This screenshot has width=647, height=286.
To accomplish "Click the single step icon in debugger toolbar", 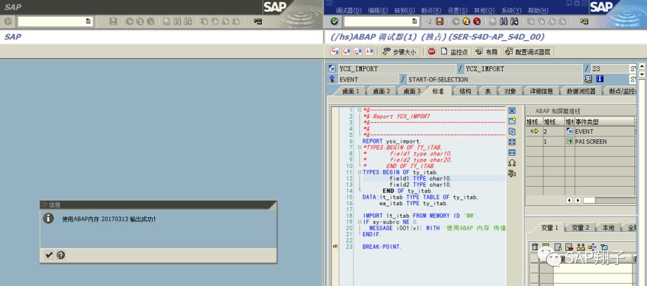I will tap(335, 51).
